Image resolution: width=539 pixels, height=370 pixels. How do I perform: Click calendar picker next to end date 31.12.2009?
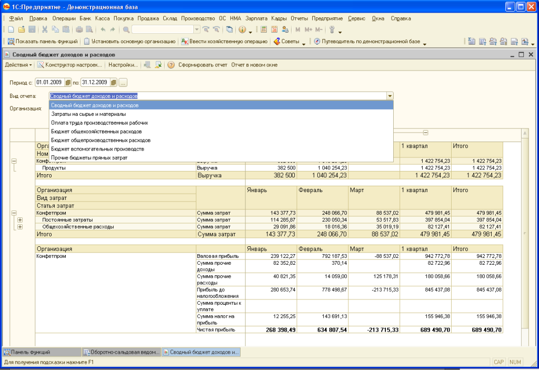pos(113,83)
